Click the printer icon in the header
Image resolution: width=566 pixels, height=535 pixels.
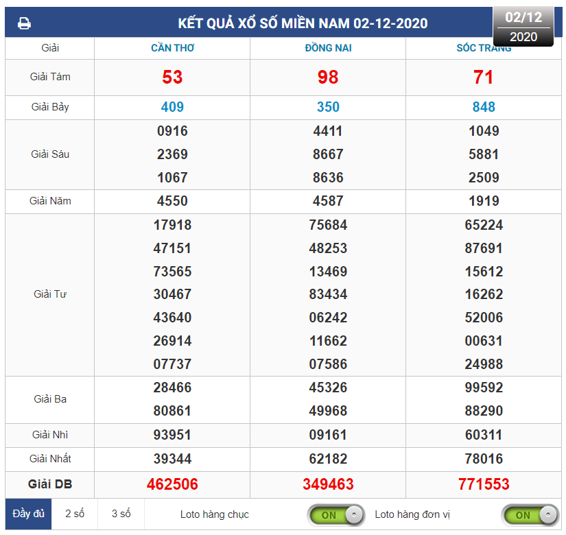pos(24,23)
